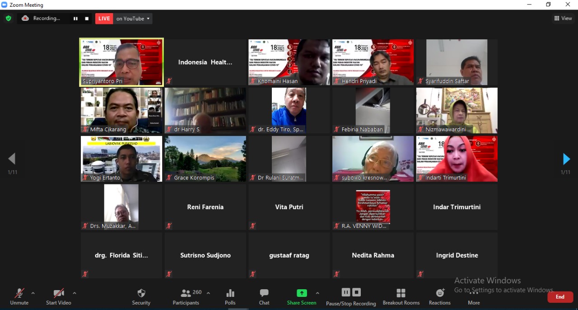This screenshot has height=310, width=578.
Task: Pause the recording in top bar
Action: tap(75, 19)
